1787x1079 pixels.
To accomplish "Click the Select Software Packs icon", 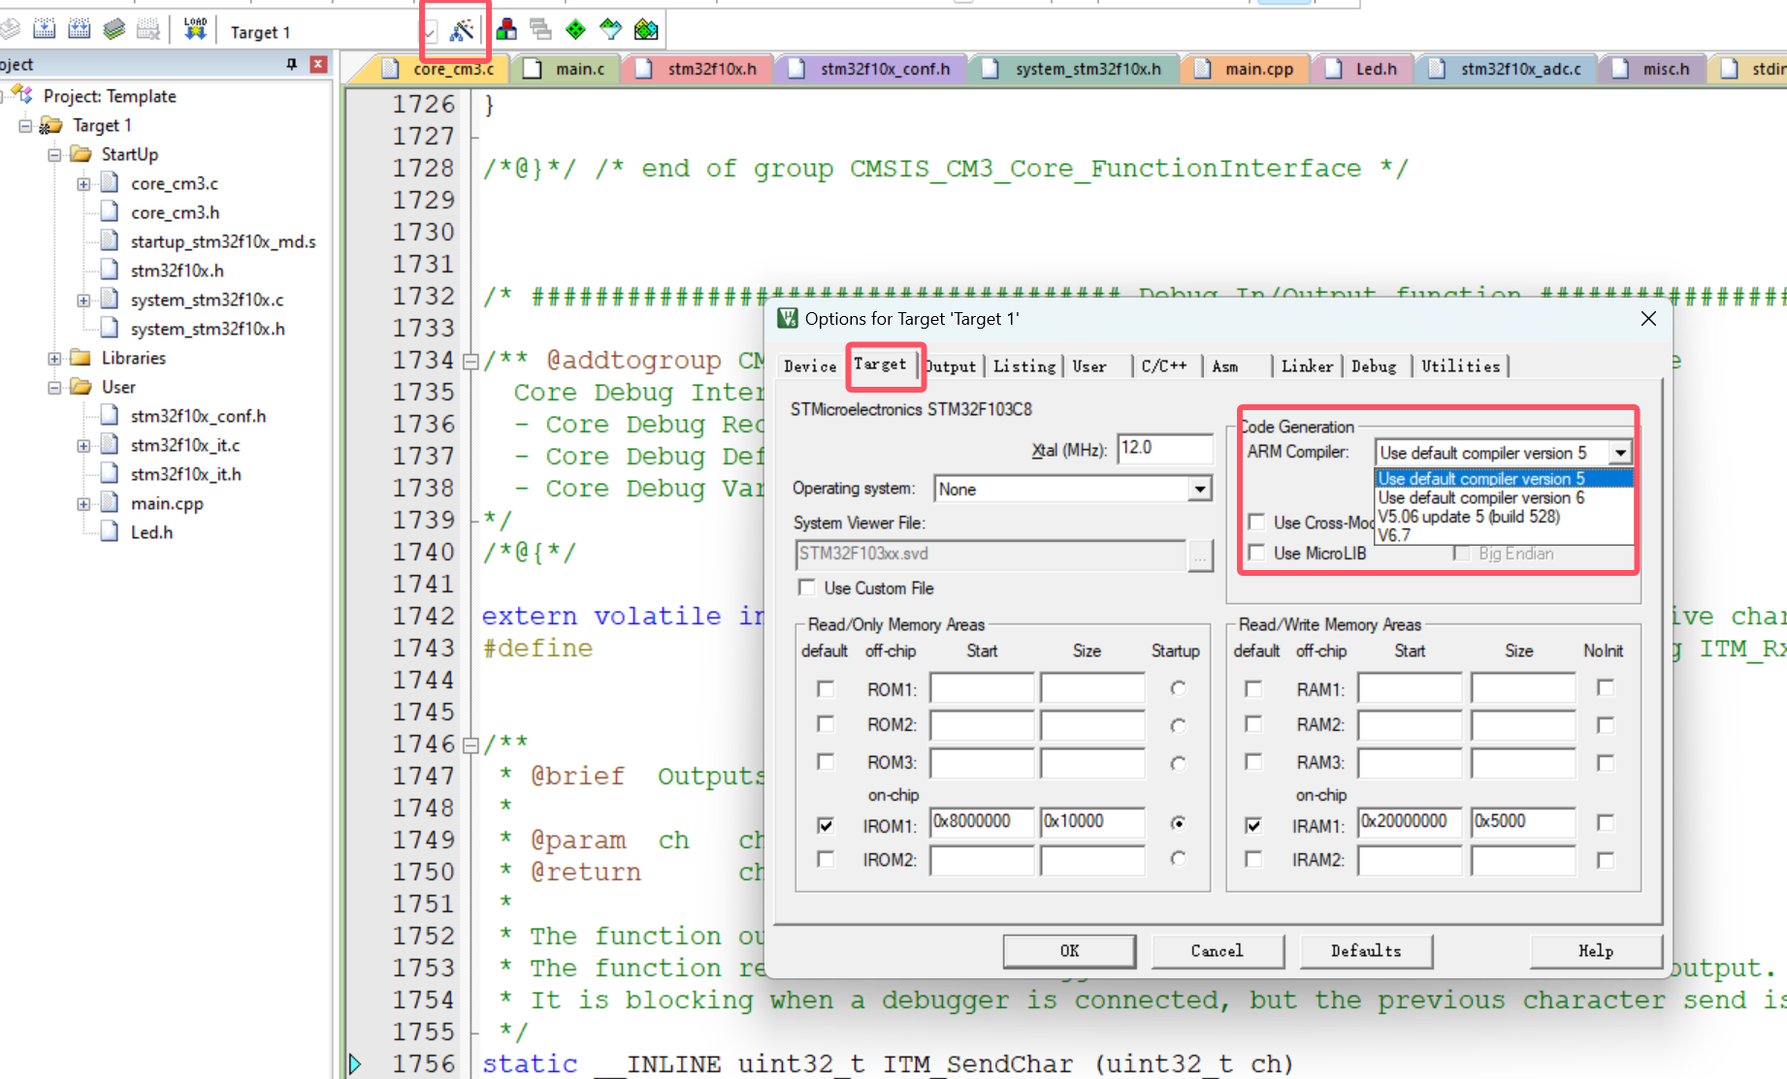I will click(x=610, y=30).
